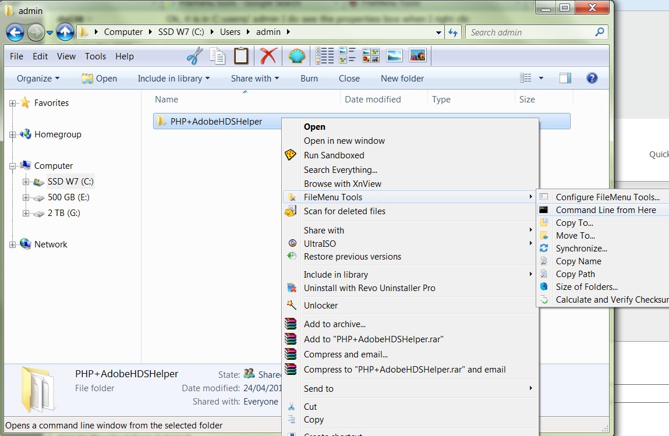The image size is (669, 436).
Task: Open the File menu
Action: pyautogui.click(x=17, y=56)
